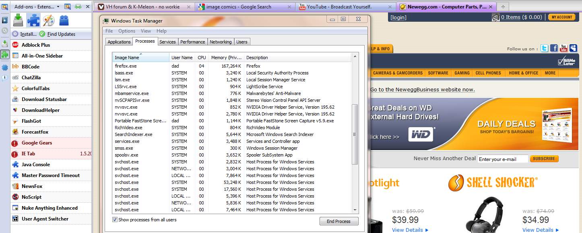
Task: Click the process list vertical scrollbar
Action: 355,134
